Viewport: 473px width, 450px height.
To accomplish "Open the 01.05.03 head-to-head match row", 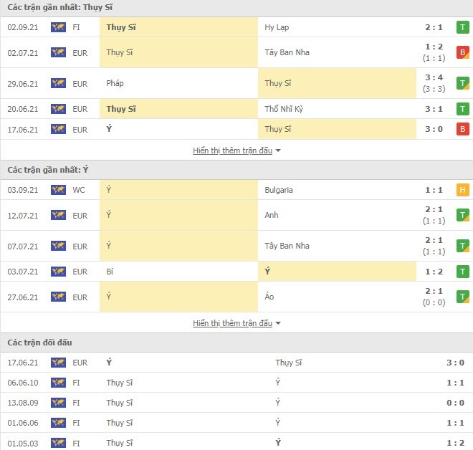I will 236,443.
